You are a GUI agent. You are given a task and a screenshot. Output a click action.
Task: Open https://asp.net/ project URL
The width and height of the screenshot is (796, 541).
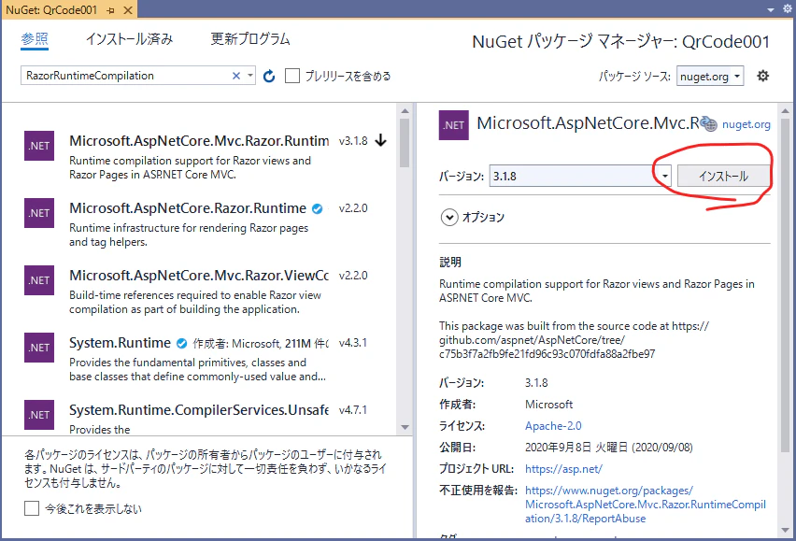pos(563,469)
